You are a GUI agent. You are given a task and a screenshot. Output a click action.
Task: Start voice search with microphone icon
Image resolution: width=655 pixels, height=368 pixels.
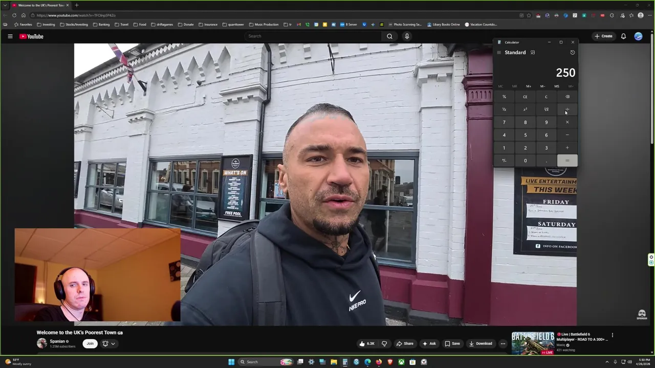(407, 36)
